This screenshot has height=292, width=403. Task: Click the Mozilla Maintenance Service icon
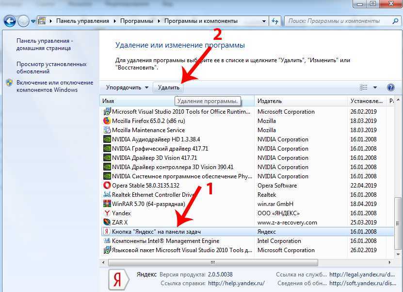click(107, 130)
